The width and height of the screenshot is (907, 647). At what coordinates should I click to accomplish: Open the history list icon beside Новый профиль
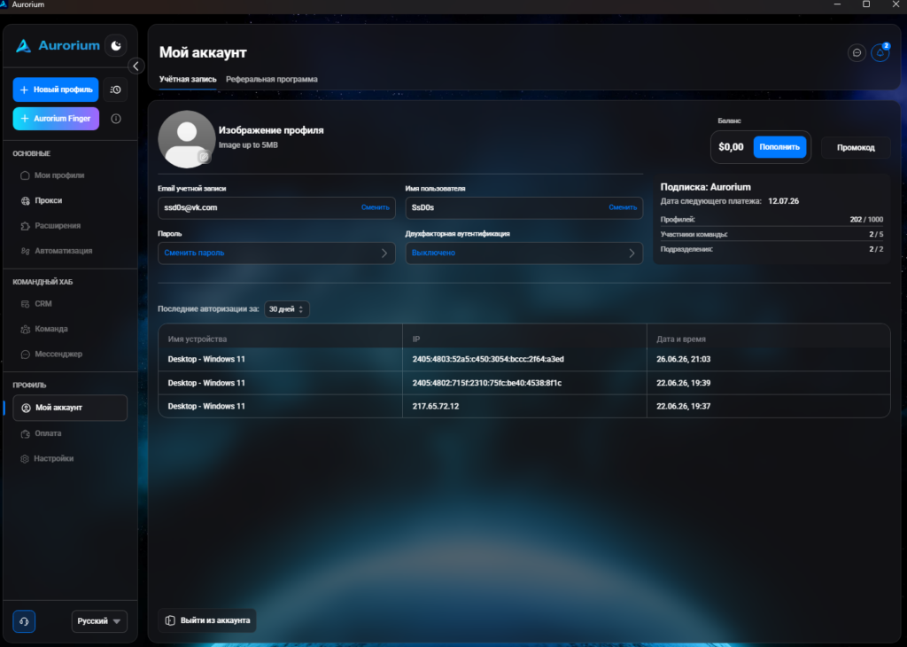[116, 90]
